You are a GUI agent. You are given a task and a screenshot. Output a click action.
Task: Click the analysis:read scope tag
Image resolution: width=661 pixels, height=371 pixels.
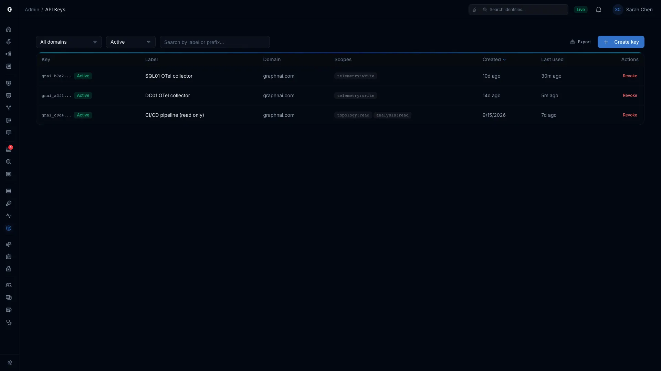coord(392,115)
